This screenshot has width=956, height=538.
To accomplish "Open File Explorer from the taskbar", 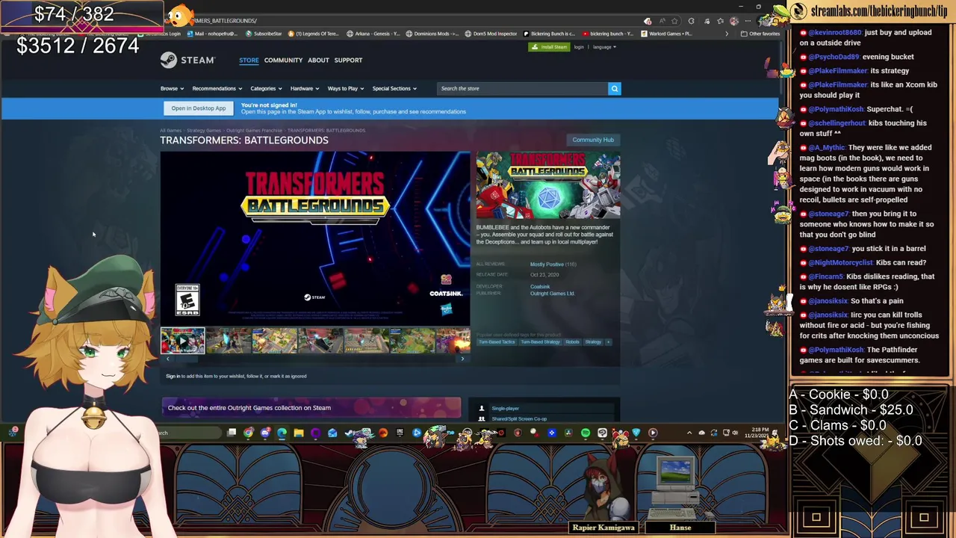I will tap(299, 433).
